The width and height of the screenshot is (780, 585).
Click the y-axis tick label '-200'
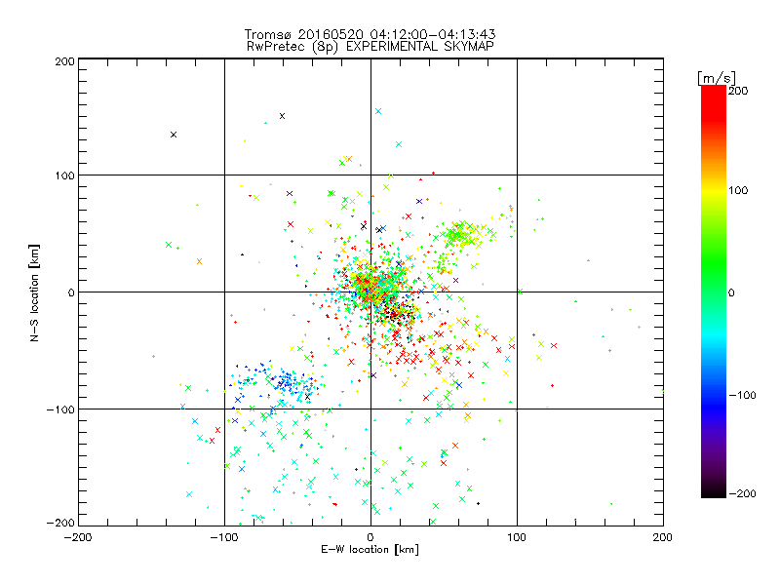pyautogui.click(x=60, y=523)
